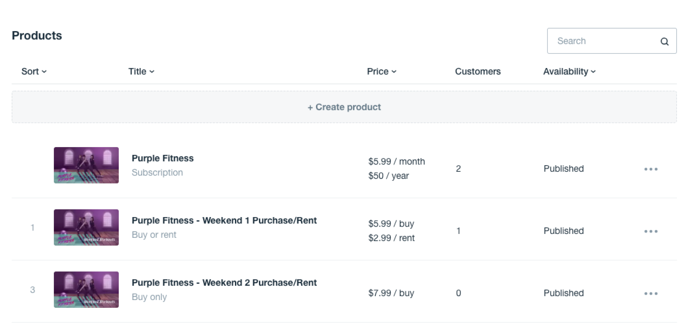The width and height of the screenshot is (699, 324).
Task: Click the Create product button
Action: pyautogui.click(x=344, y=107)
